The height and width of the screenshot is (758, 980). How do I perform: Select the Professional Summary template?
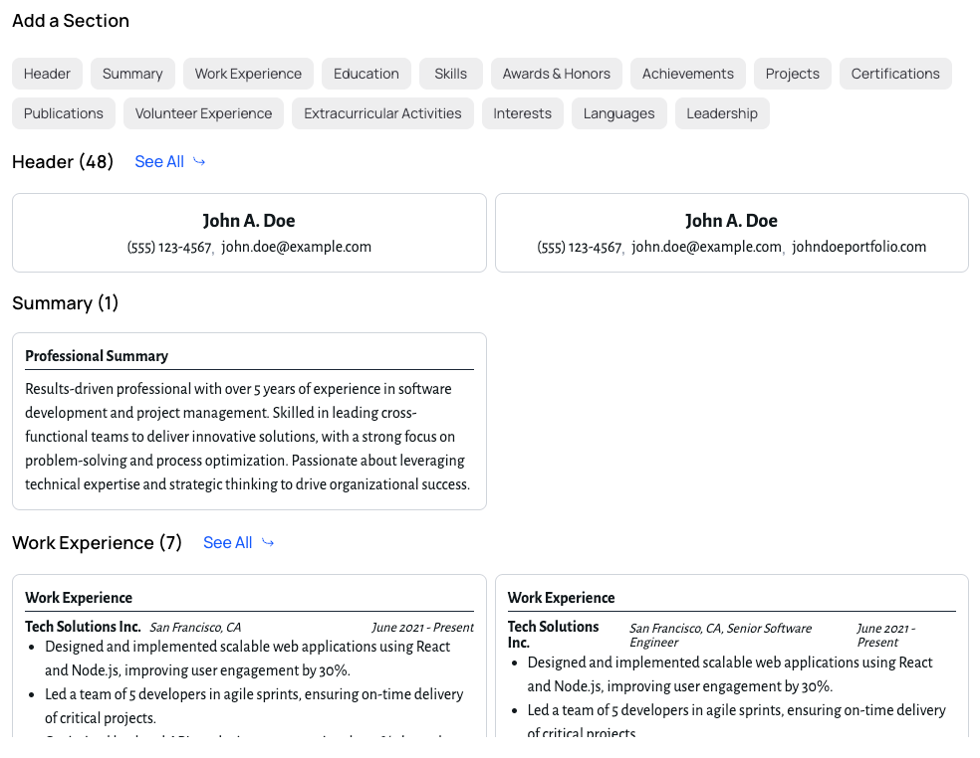[x=249, y=420]
